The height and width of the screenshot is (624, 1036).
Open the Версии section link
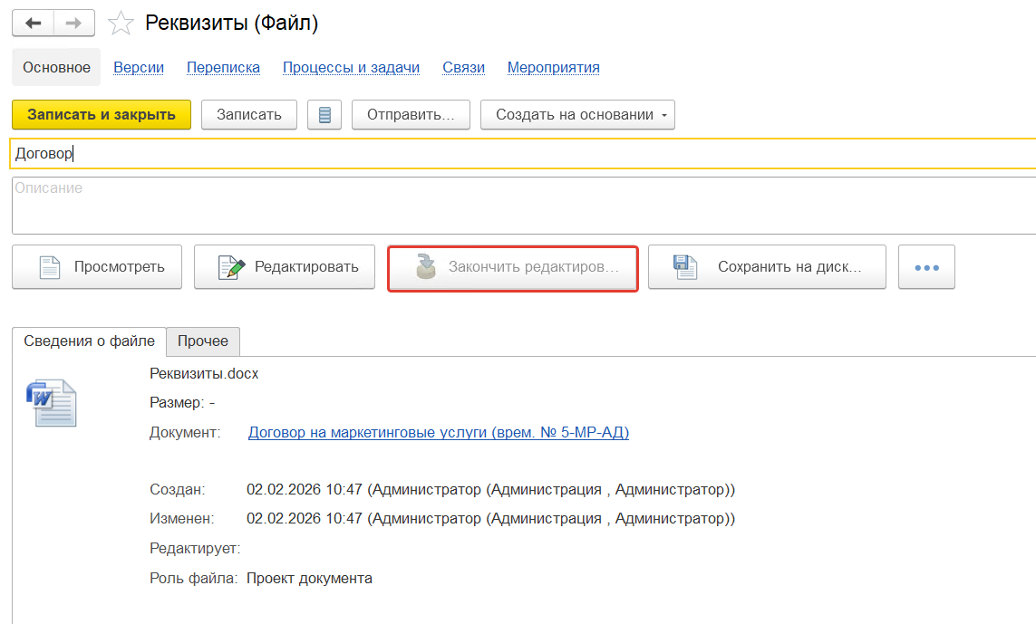(139, 68)
